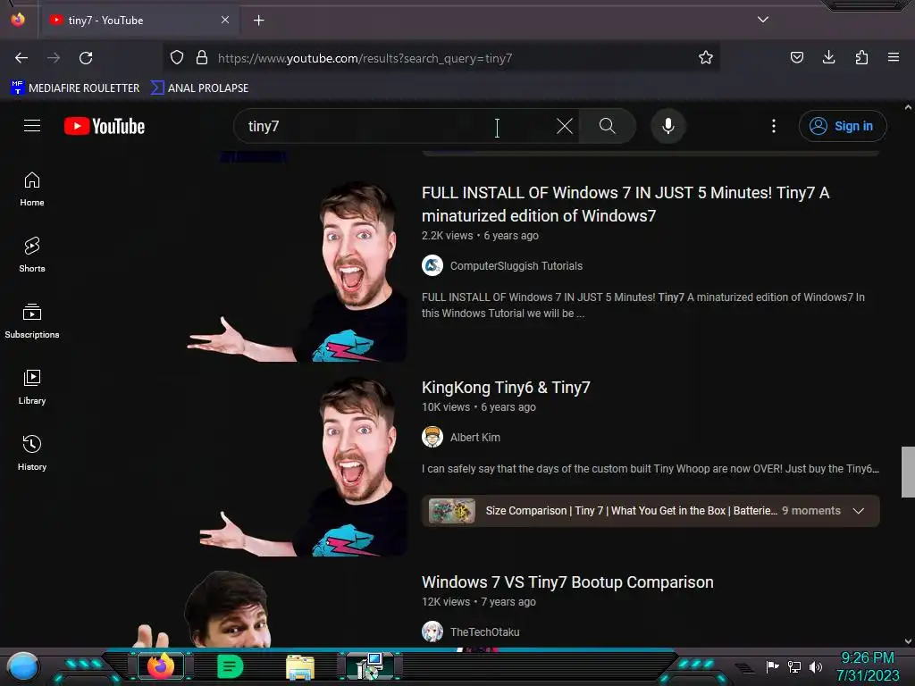915x686 pixels.
Task: Open History from the sidebar
Action: (x=32, y=453)
